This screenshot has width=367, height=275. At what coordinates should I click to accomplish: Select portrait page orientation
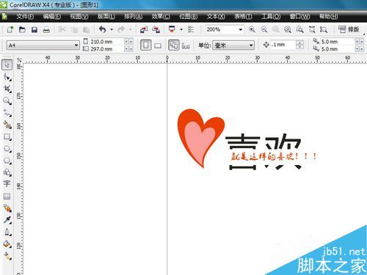[146, 45]
